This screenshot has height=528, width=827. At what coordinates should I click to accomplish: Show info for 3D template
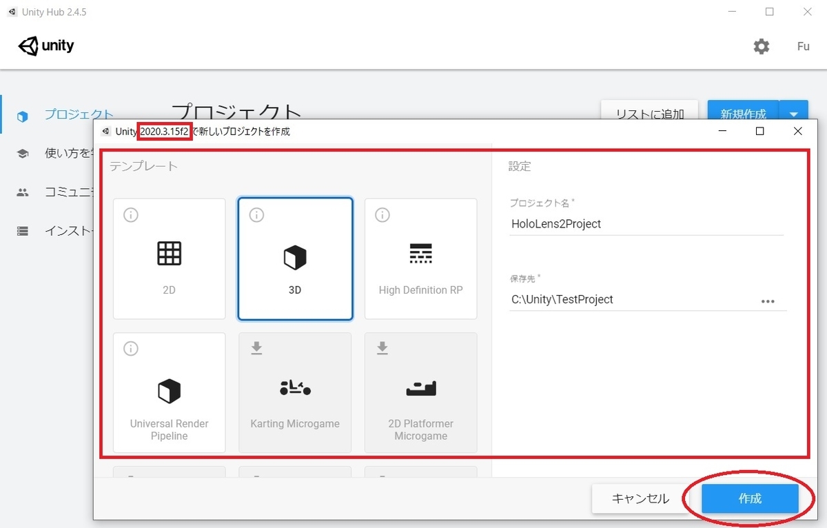[256, 215]
